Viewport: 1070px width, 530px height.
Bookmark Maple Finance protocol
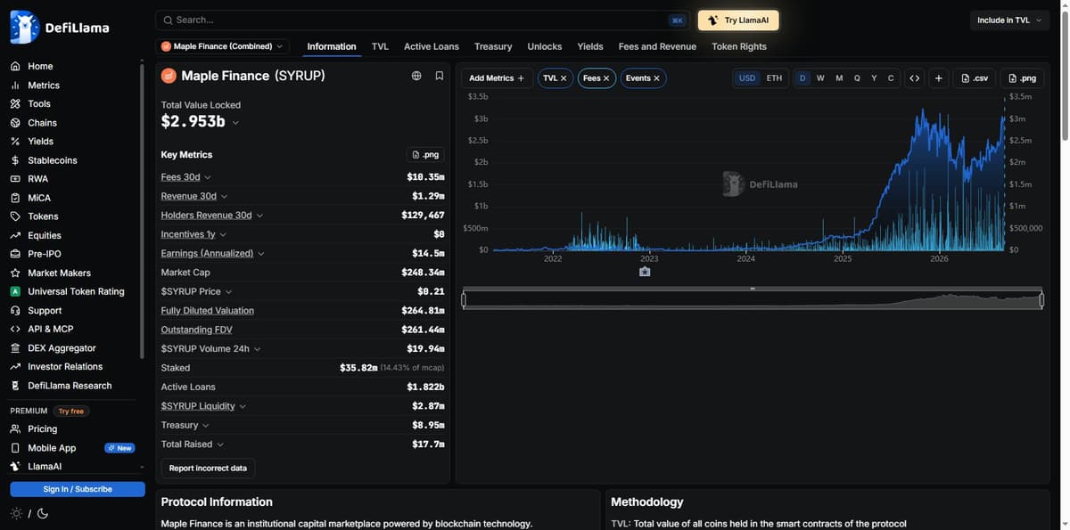440,76
